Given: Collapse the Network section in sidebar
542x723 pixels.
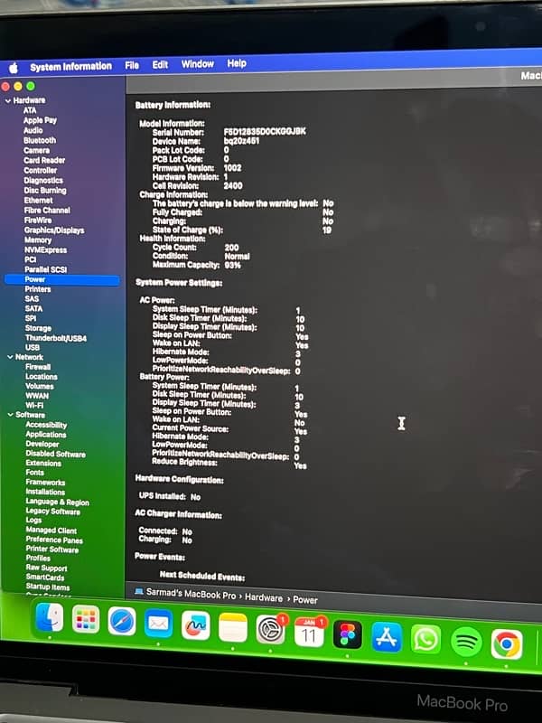Looking at the screenshot, I should (x=8, y=357).
